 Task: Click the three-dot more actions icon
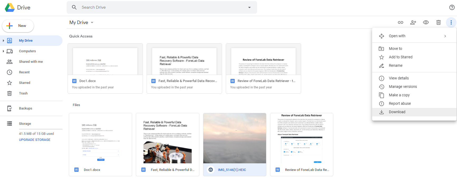[451, 22]
